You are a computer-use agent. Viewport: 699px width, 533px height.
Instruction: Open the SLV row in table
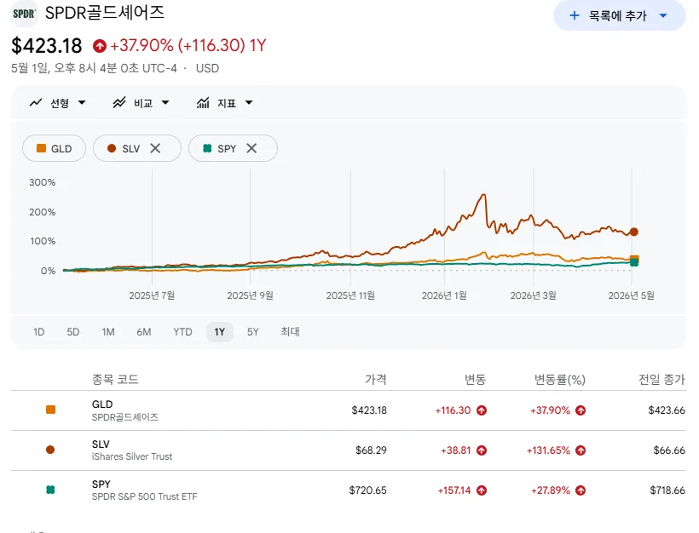pos(349,450)
